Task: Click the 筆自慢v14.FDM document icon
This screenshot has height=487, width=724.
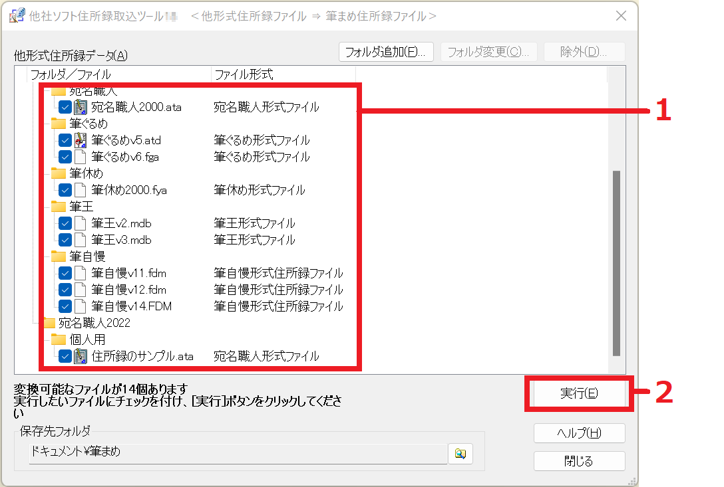Action: (x=81, y=306)
